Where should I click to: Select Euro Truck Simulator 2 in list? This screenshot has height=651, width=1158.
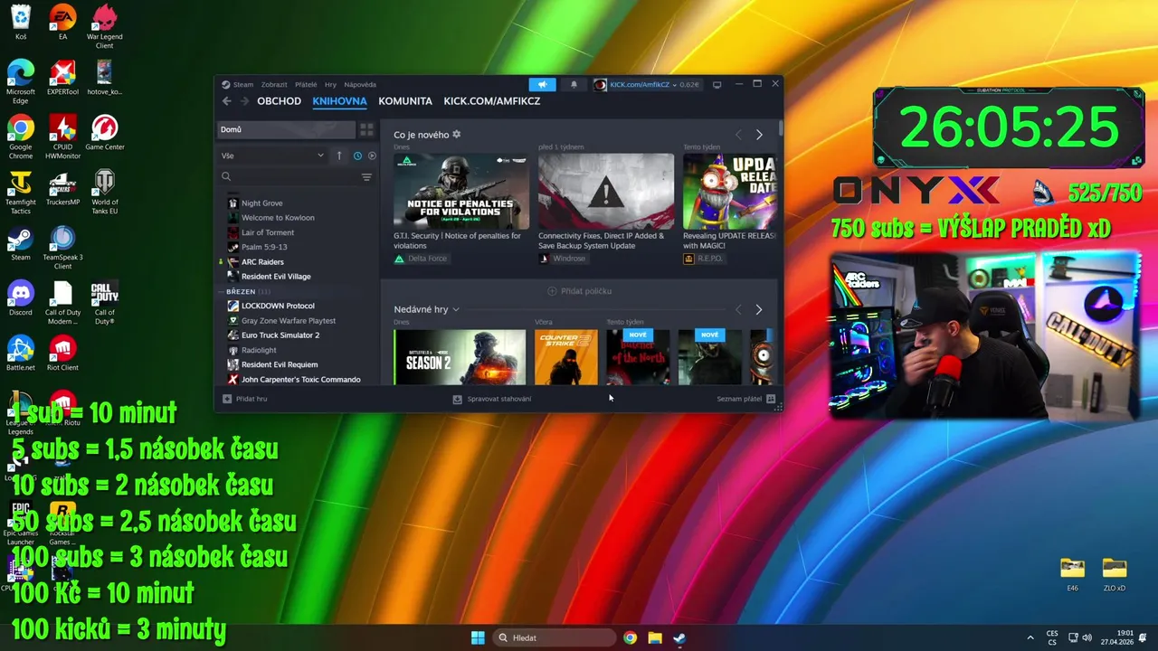pyautogui.click(x=280, y=335)
